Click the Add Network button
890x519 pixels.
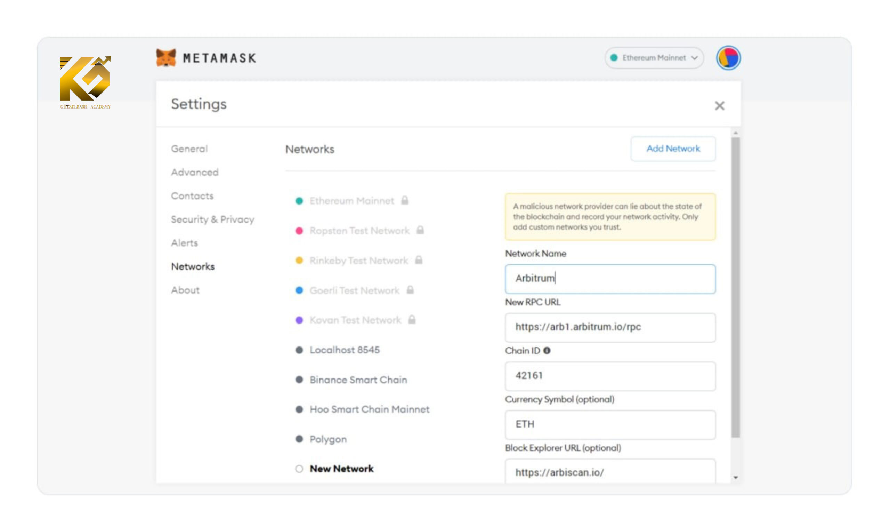pyautogui.click(x=673, y=149)
